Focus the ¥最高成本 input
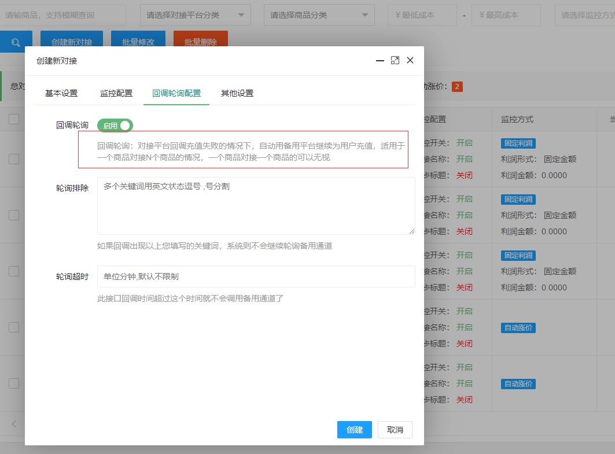615x454 pixels. 506,15
